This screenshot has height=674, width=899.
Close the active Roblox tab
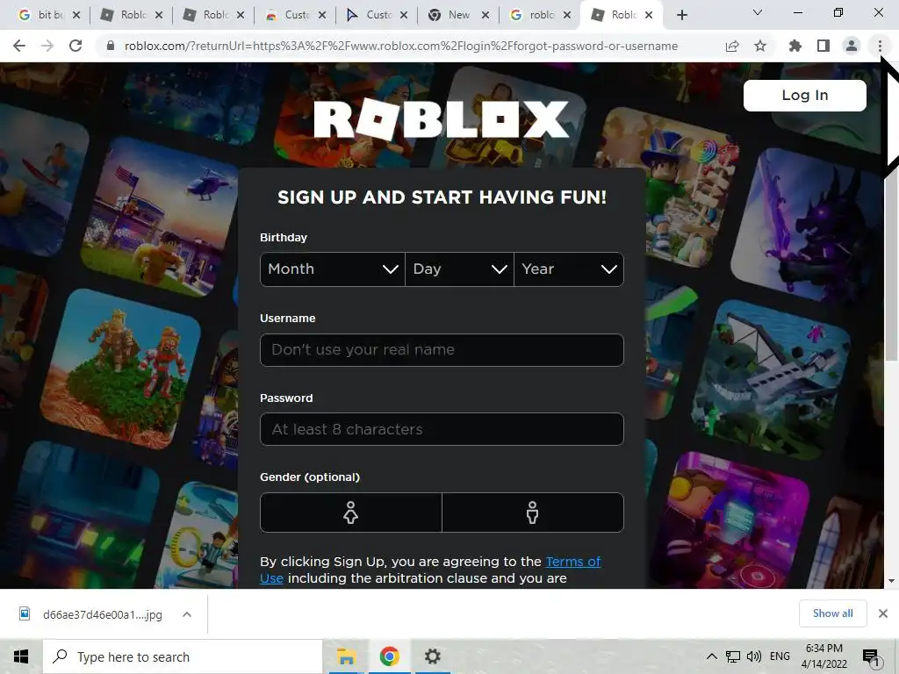[649, 15]
